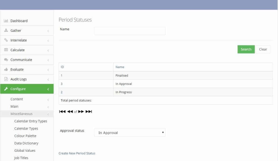
Task: Click ID cell of In Progress row
Action: [x=86, y=92]
